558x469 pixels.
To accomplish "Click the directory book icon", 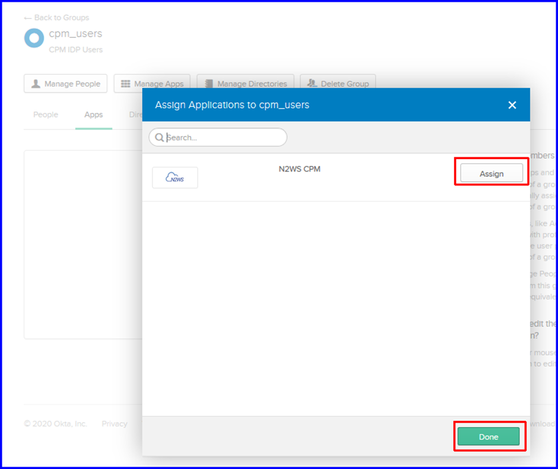I will click(x=209, y=84).
